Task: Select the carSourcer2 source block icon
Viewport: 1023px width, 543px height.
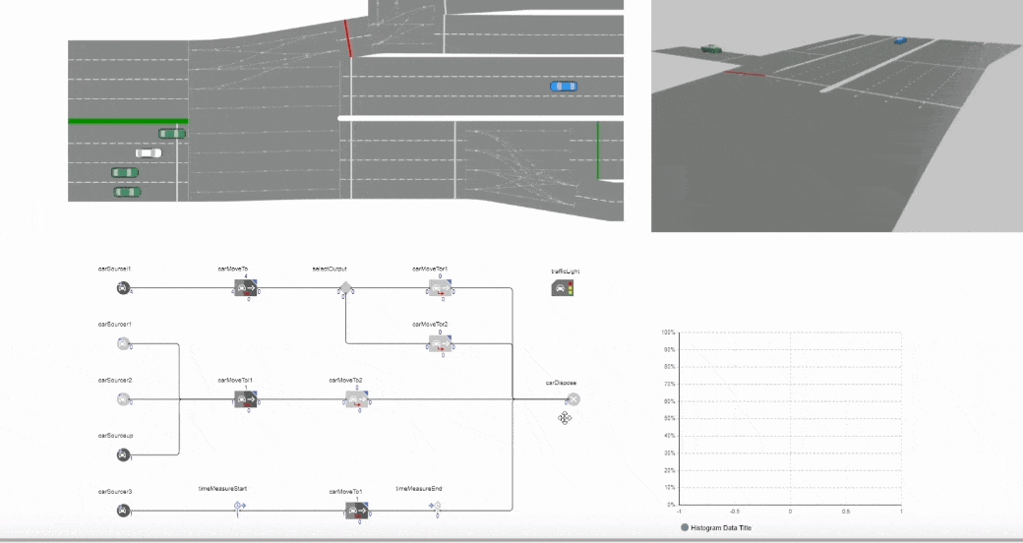Action: coord(123,399)
